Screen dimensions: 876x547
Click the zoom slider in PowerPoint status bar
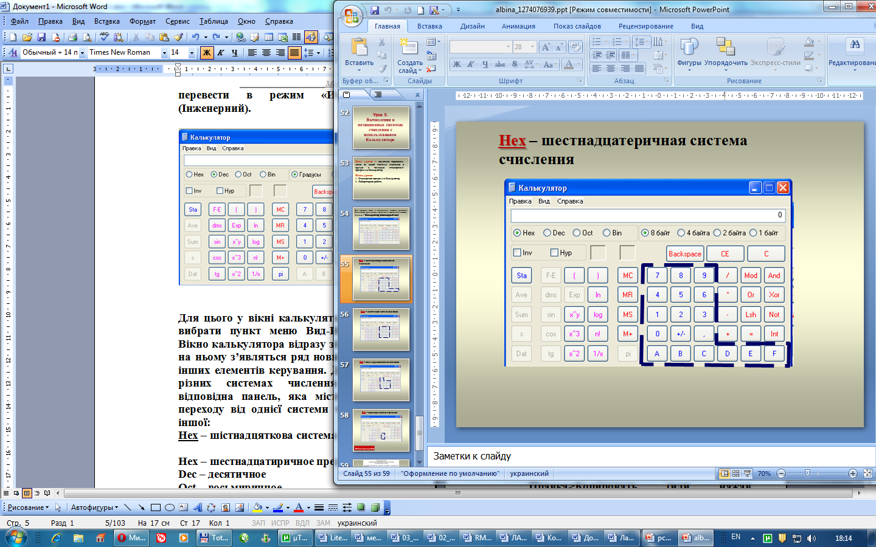click(x=807, y=473)
